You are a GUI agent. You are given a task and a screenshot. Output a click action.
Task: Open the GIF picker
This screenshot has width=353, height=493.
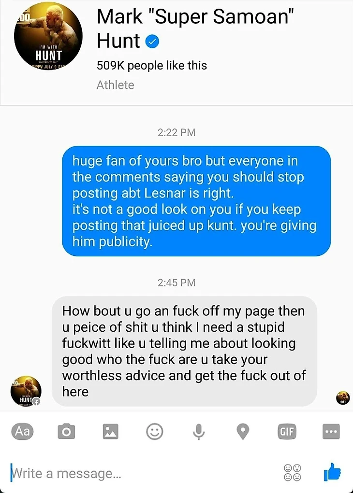287,431
